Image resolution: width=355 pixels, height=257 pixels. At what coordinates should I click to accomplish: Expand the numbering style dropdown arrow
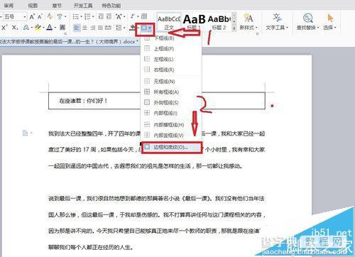[x=93, y=17]
